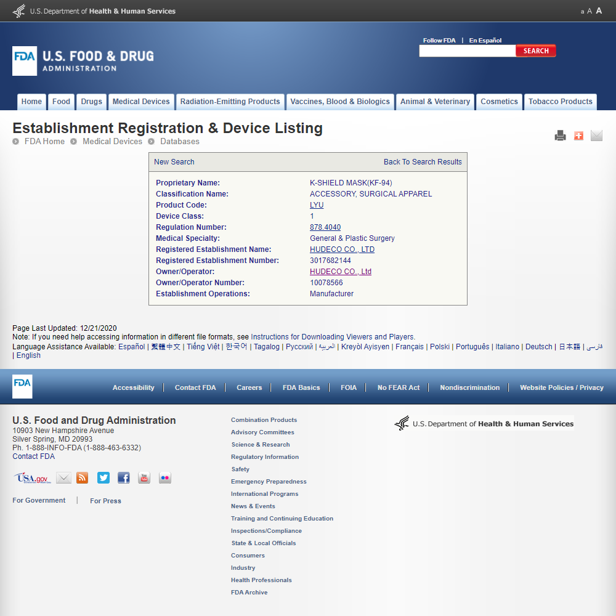Open the LYU product code link

317,205
